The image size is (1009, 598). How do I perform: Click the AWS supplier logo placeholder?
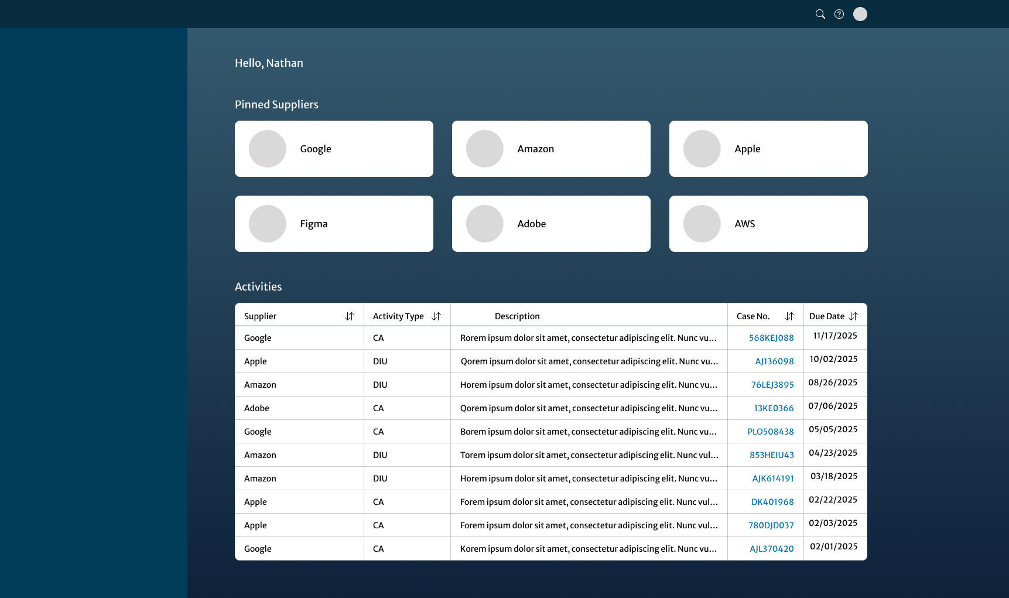coord(702,223)
